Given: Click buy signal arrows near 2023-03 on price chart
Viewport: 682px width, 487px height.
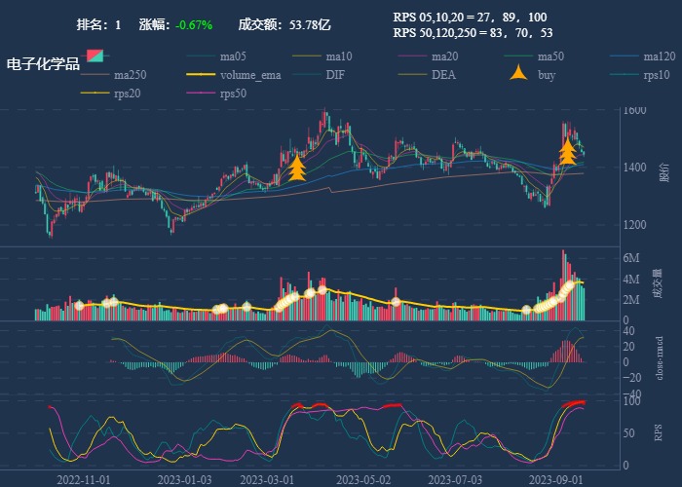Looking at the screenshot, I should tap(297, 168).
